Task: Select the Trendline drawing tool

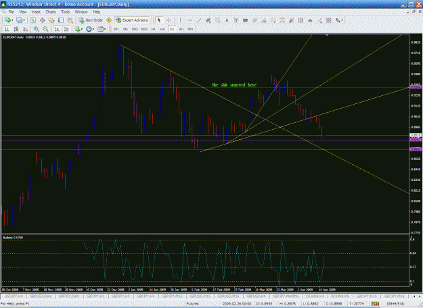Action: tap(199, 20)
